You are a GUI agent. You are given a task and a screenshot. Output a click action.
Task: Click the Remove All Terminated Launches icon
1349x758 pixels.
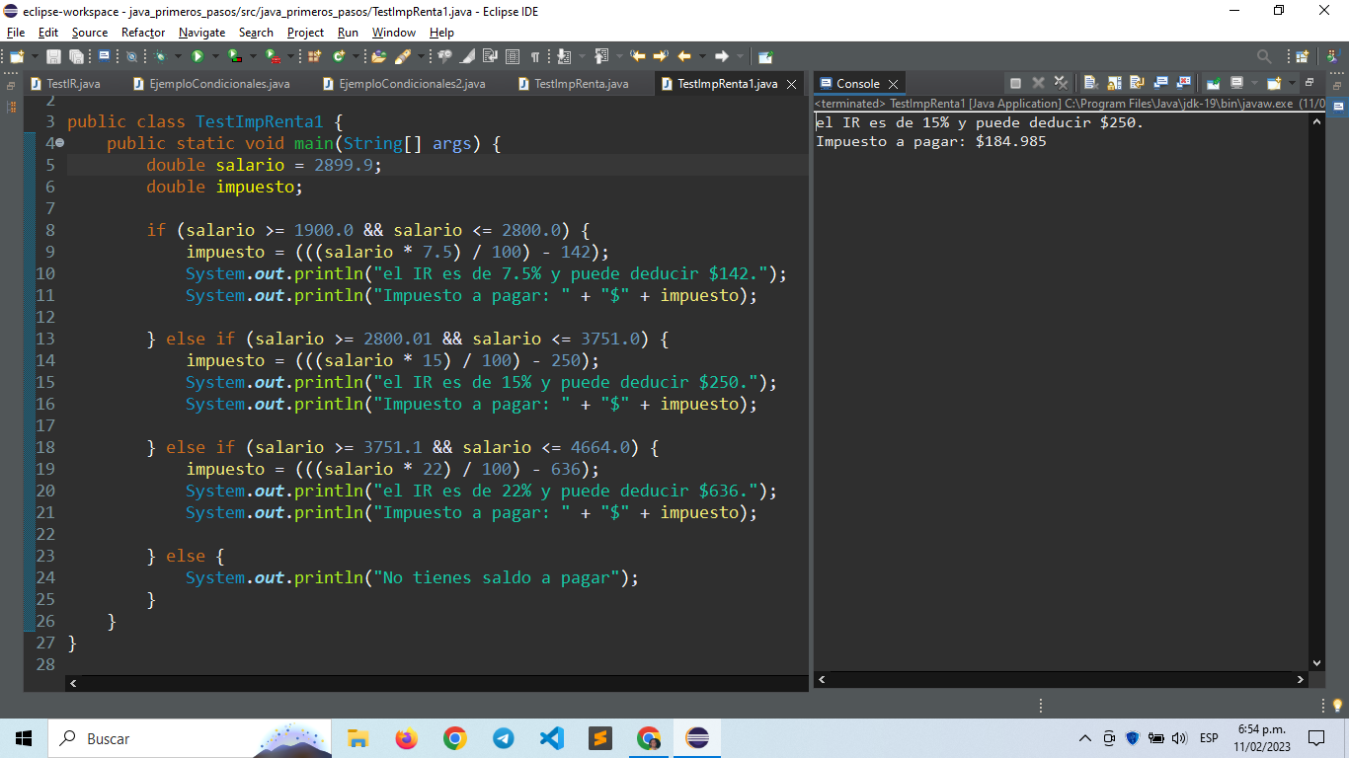pyautogui.click(x=1061, y=83)
